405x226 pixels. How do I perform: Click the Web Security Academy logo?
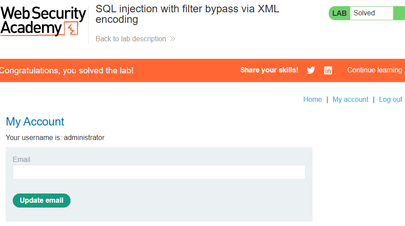pyautogui.click(x=43, y=21)
